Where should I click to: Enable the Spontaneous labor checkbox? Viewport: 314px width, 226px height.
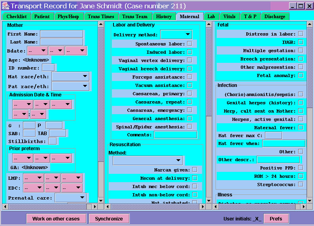[190, 44]
